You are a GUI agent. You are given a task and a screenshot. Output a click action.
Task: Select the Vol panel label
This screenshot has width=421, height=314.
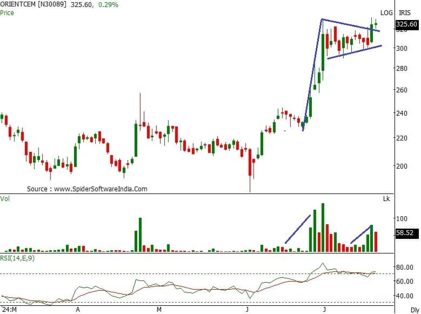(5, 199)
